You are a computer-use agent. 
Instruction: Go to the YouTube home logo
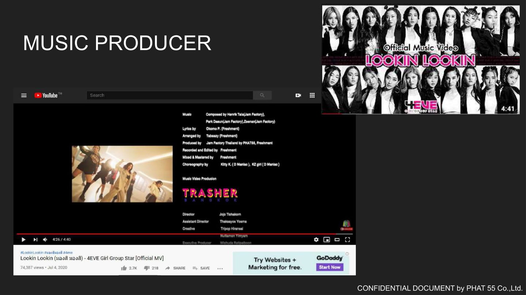[x=46, y=95]
